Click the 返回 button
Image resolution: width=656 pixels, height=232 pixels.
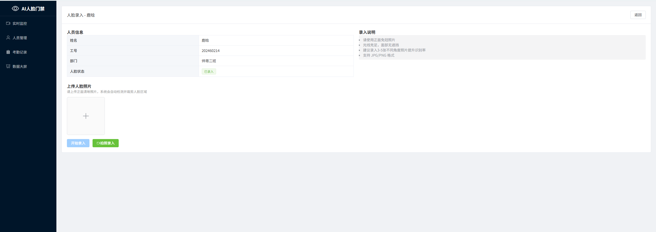[x=638, y=15]
